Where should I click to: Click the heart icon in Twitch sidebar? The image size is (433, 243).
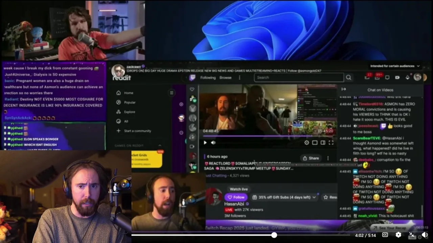click(x=192, y=89)
